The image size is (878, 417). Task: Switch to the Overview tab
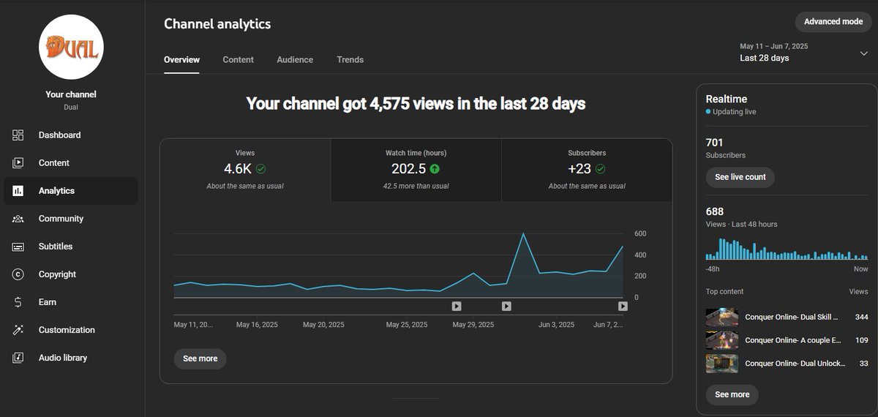tap(181, 60)
